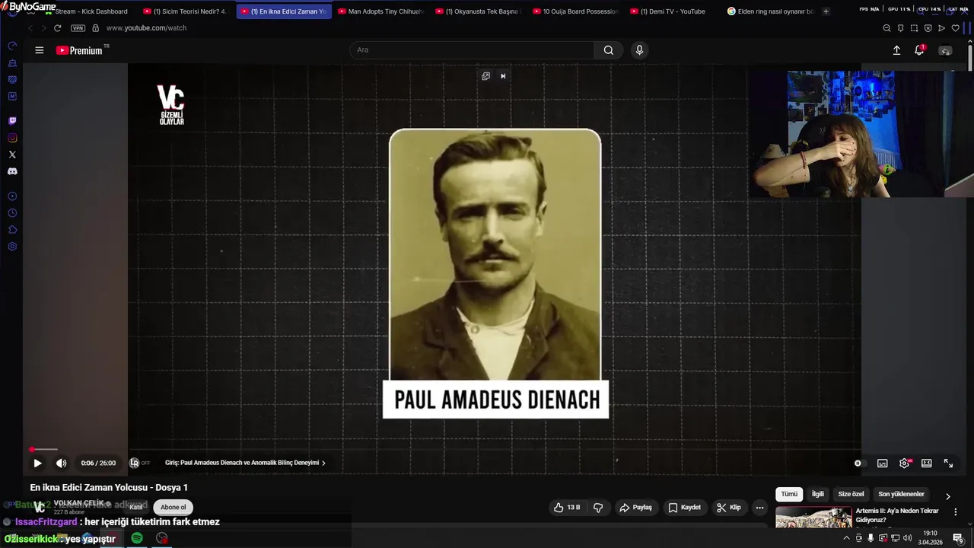Open the pinboard pin icon
974x548 pixels.
(900, 28)
